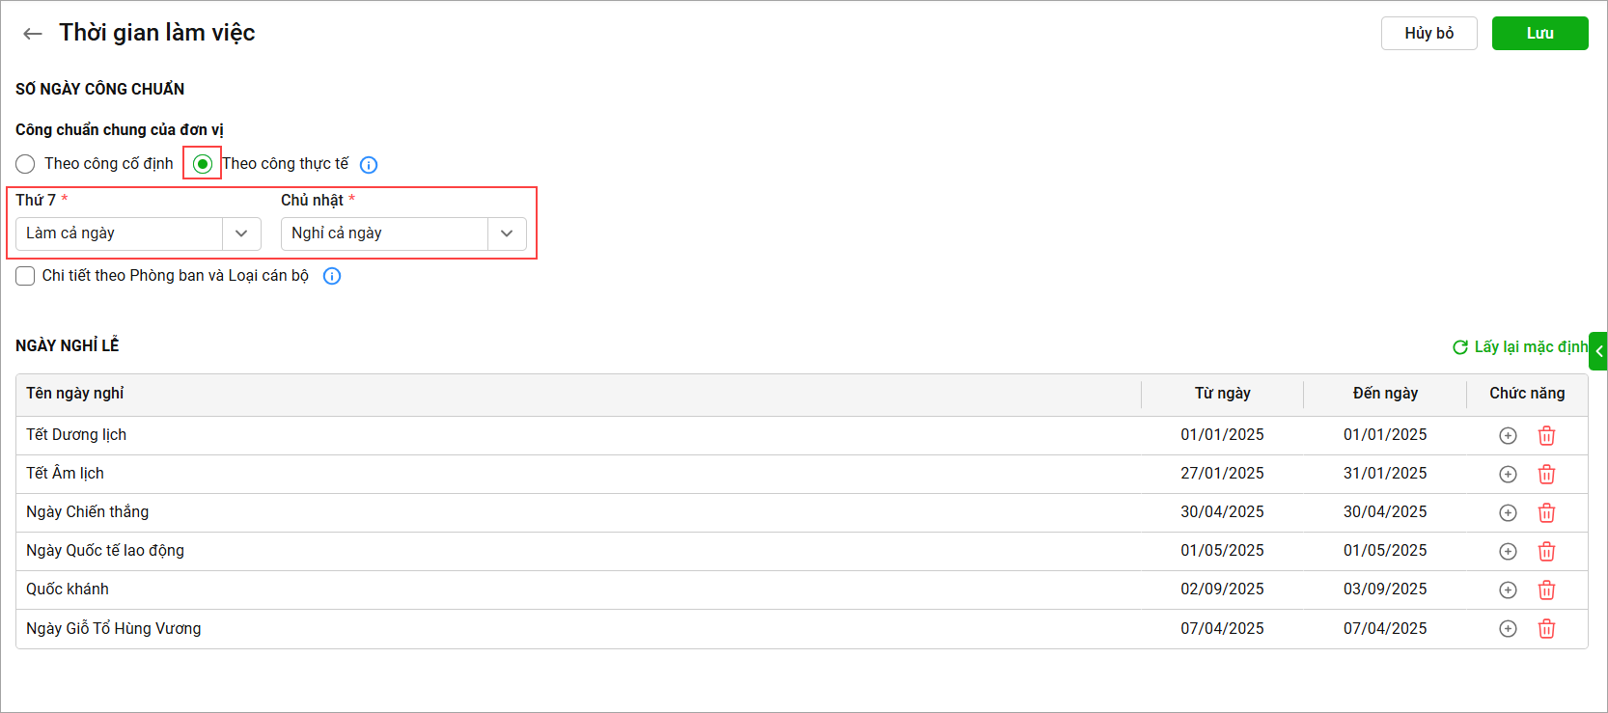1608x713 pixels.
Task: Delete the Ngày Chiến thắng holiday
Action: tap(1546, 513)
